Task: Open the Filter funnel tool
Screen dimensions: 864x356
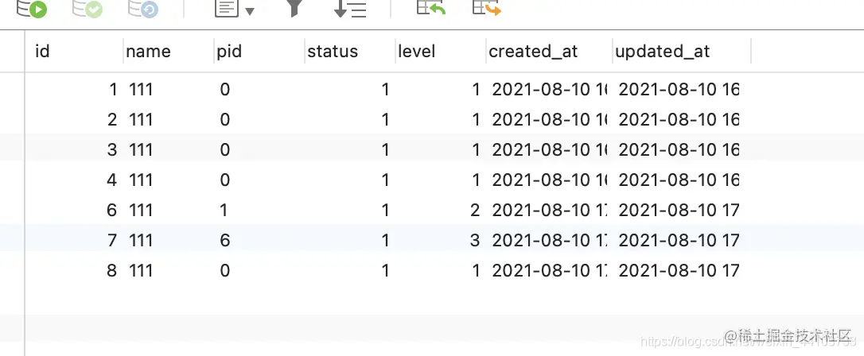Action: pos(295,7)
